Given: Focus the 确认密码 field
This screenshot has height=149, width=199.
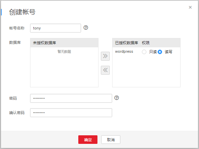Looking at the screenshot, I should [71, 113].
